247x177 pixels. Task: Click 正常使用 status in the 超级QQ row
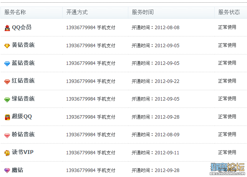pyautogui.click(x=227, y=117)
